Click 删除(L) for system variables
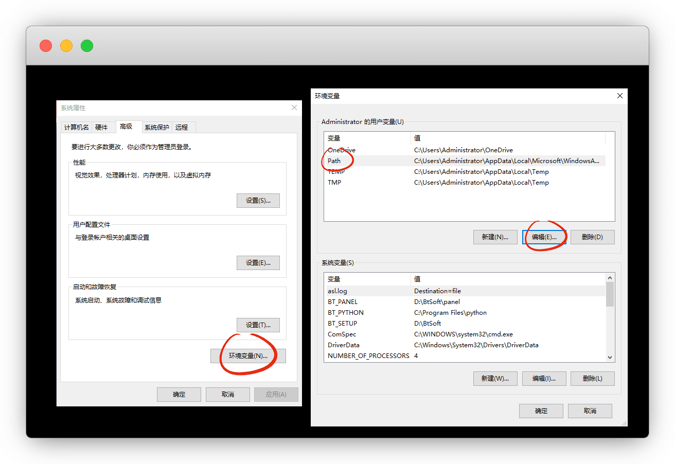The image size is (675, 464). pyautogui.click(x=593, y=379)
